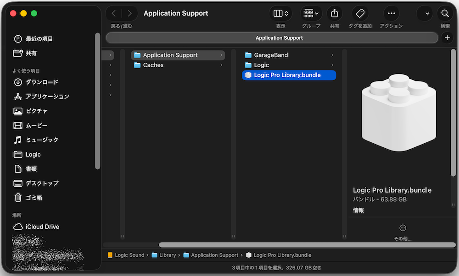This screenshot has height=276, width=459.
Task: Click the plus button beside the path bar
Action: (x=448, y=38)
